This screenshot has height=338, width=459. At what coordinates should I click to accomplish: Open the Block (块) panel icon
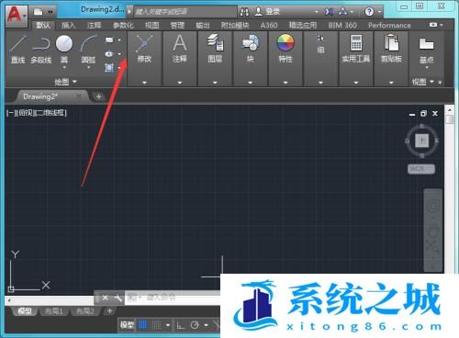[x=250, y=49]
